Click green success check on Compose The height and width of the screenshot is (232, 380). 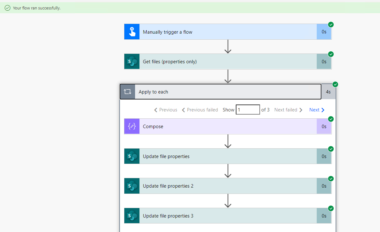(331, 119)
